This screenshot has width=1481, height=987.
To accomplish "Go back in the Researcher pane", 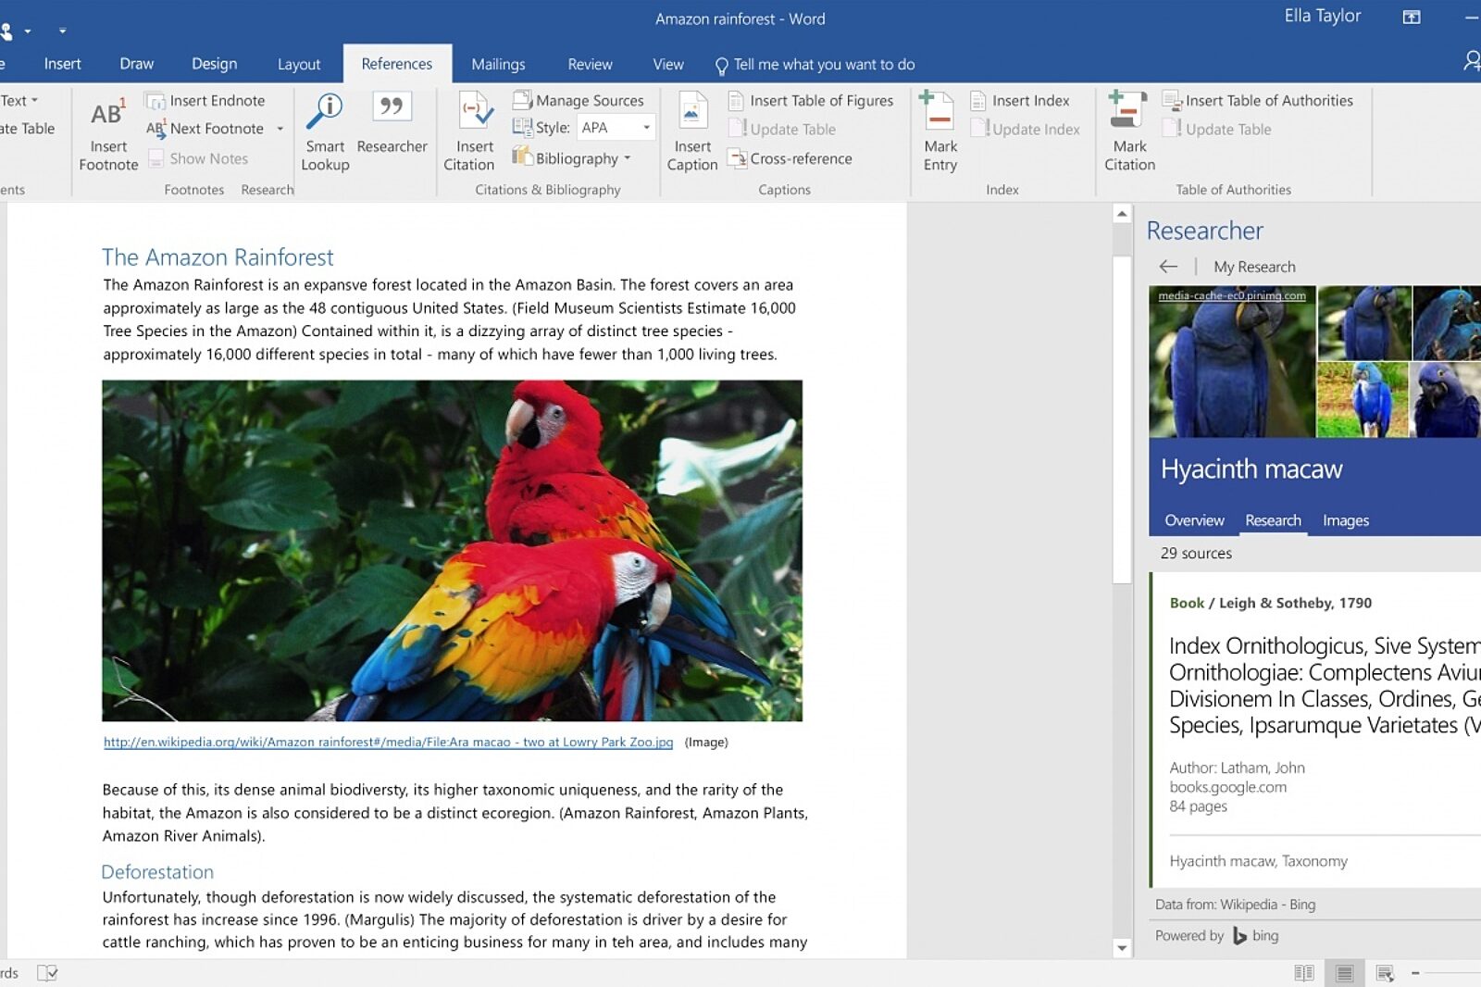I will (1168, 267).
